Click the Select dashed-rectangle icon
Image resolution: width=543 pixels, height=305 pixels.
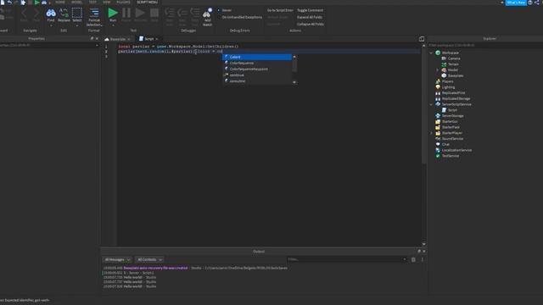(x=77, y=14)
